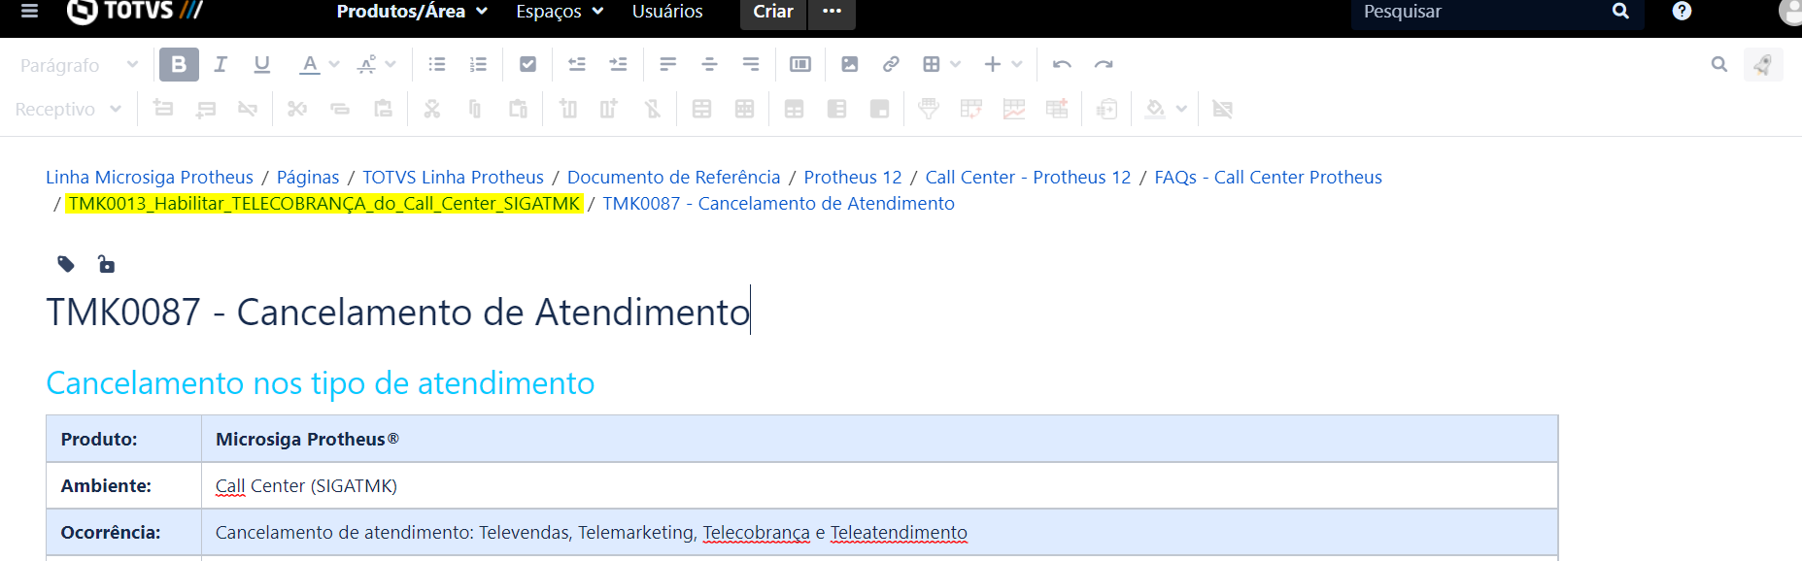Screen dimensions: 1802x561
Task: Open the Espaços menu
Action: (560, 12)
